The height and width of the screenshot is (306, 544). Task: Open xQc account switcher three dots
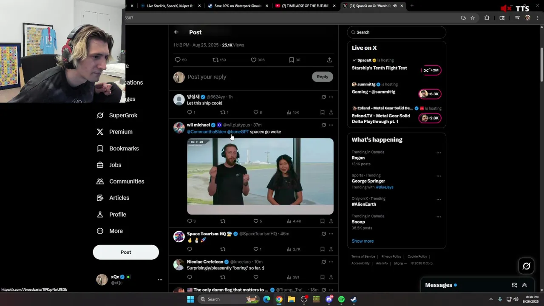pyautogui.click(x=160, y=280)
